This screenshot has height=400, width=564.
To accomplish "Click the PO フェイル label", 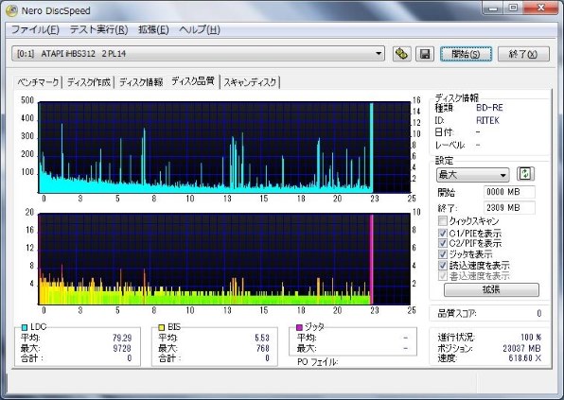I will coord(318,362).
